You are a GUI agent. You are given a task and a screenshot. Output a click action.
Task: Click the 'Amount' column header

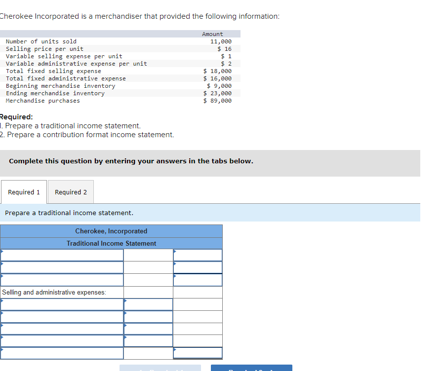[x=212, y=34]
